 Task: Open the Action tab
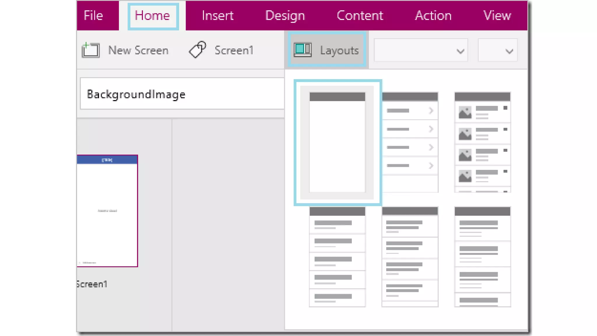[x=433, y=15]
